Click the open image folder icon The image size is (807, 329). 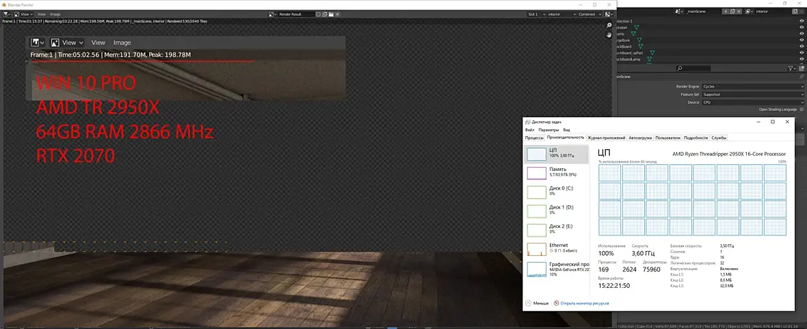[331, 14]
